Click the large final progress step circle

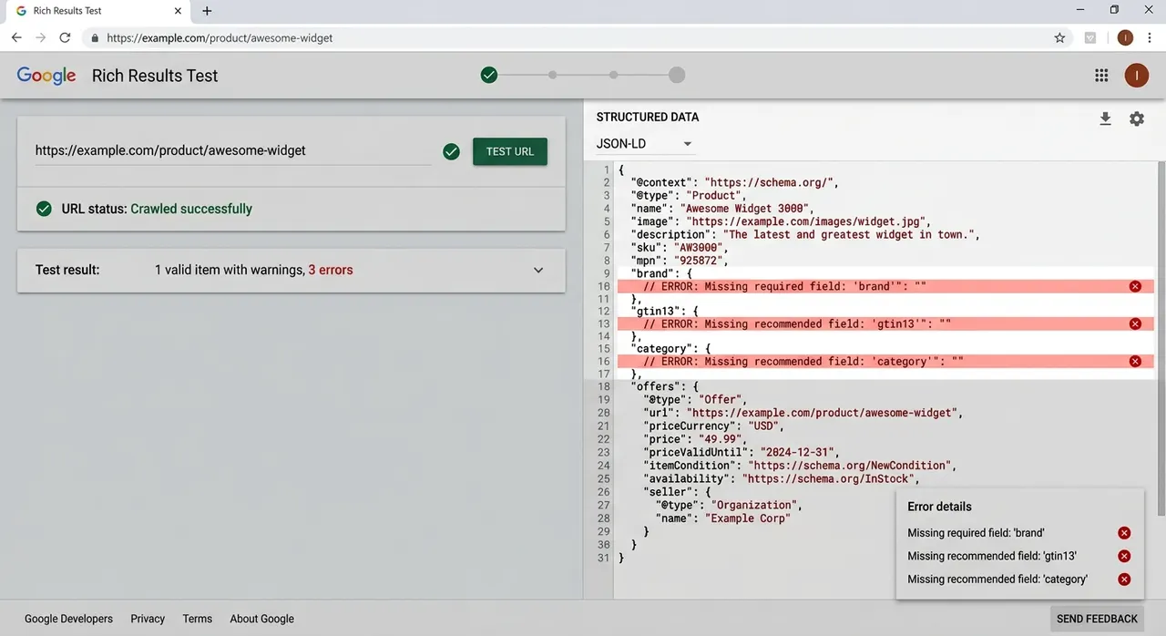point(677,75)
